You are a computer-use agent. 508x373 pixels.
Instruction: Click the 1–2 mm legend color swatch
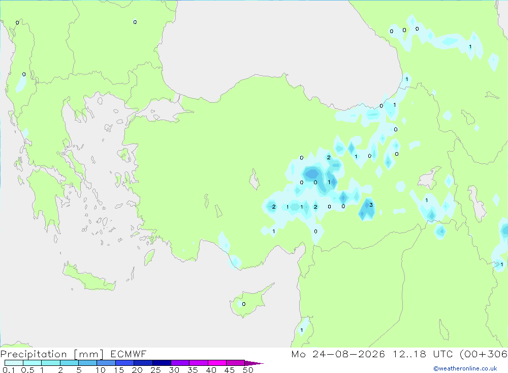[51, 363]
